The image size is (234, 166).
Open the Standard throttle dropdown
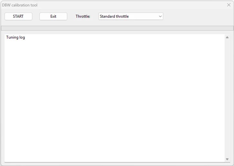(x=131, y=16)
